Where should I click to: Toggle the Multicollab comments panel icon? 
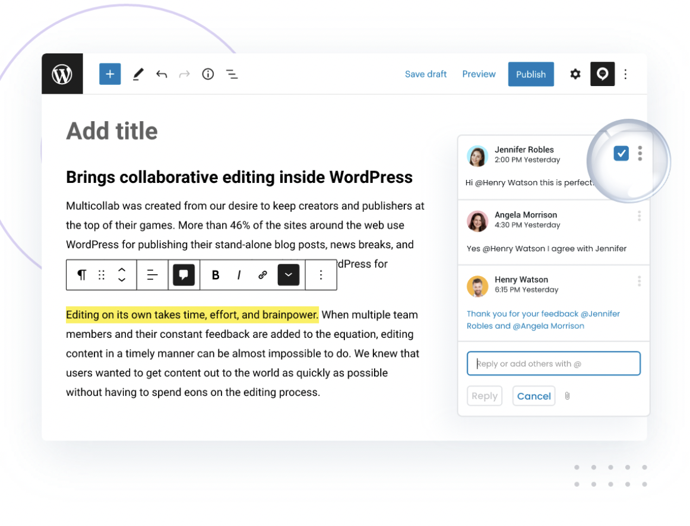(603, 74)
